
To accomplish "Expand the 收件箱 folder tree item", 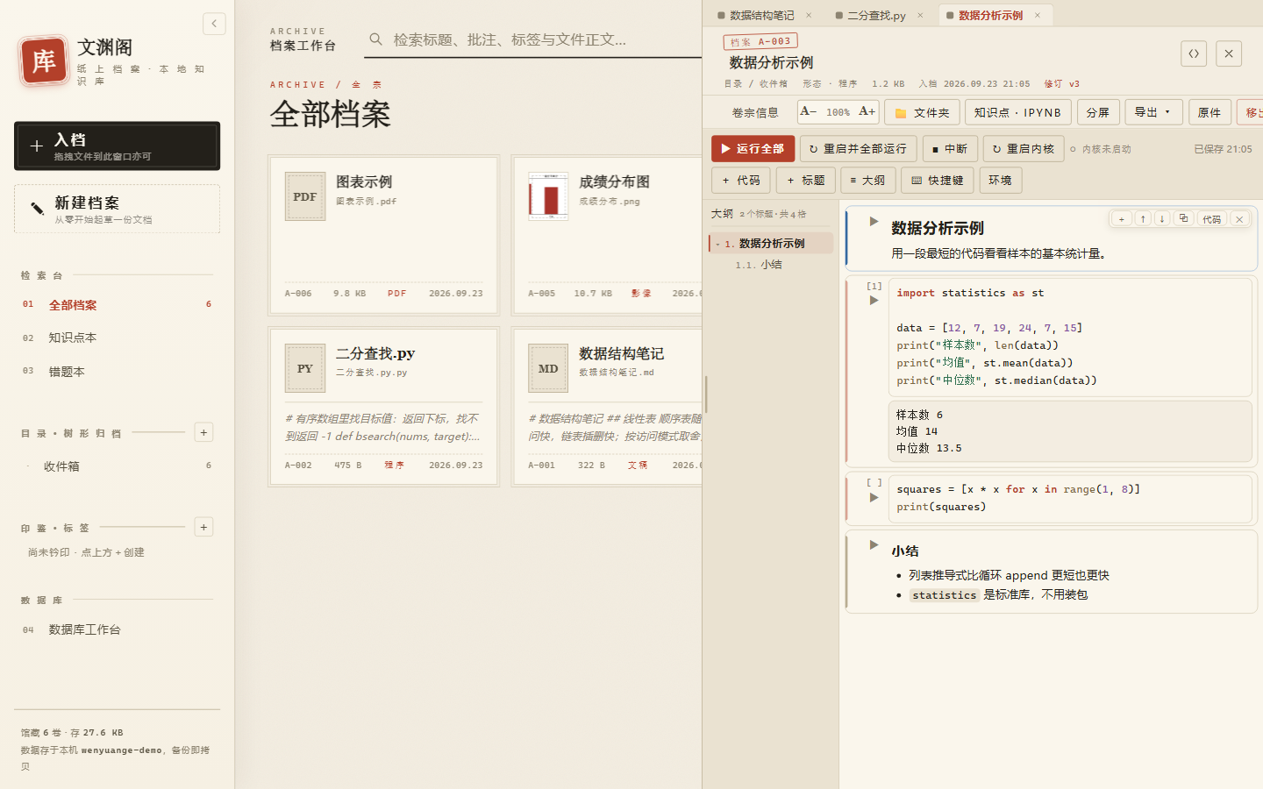I will [28, 466].
